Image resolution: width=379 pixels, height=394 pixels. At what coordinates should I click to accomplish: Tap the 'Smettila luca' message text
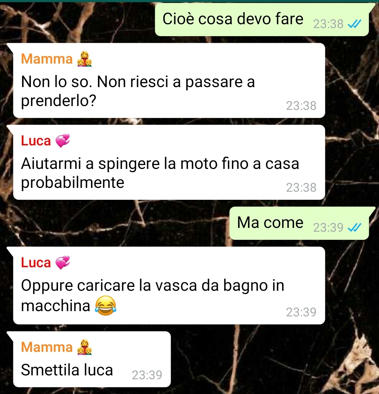[x=67, y=370]
